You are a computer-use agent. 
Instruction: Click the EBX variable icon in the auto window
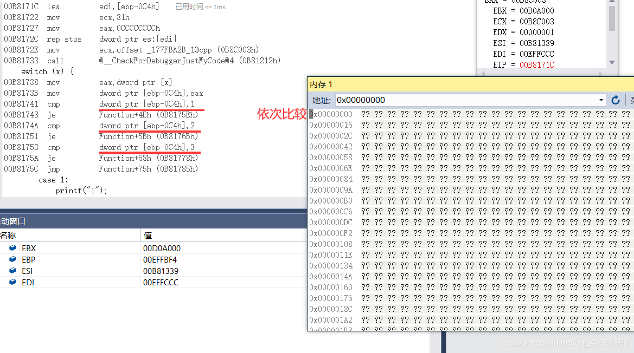tap(12, 248)
